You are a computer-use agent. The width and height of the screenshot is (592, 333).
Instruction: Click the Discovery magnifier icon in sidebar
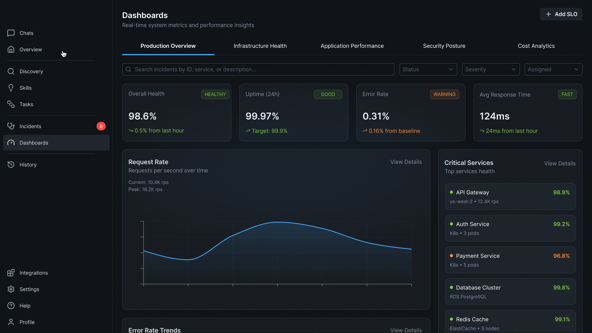(11, 71)
